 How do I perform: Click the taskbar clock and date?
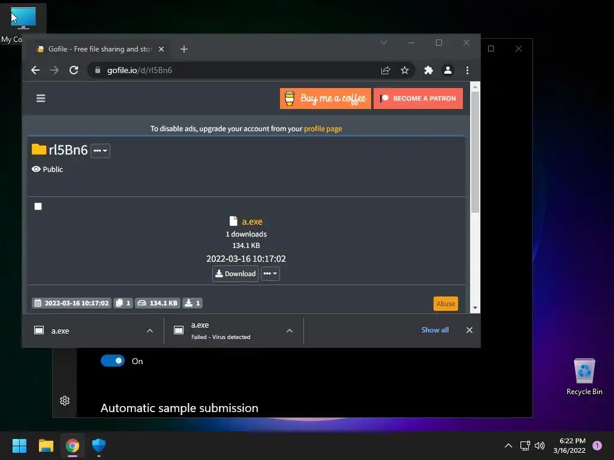(570, 446)
